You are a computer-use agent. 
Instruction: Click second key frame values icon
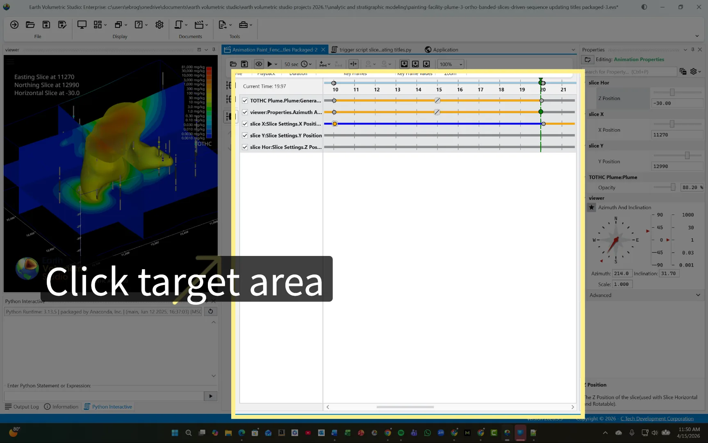(415, 64)
